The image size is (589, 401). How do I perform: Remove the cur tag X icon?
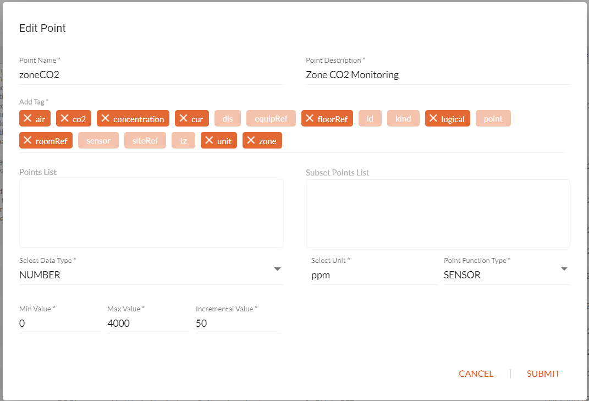[183, 118]
